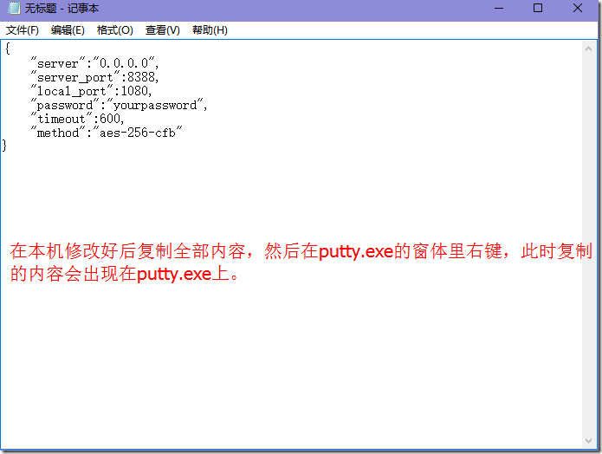Click the 无标题 - 记事本 window title

(61, 8)
